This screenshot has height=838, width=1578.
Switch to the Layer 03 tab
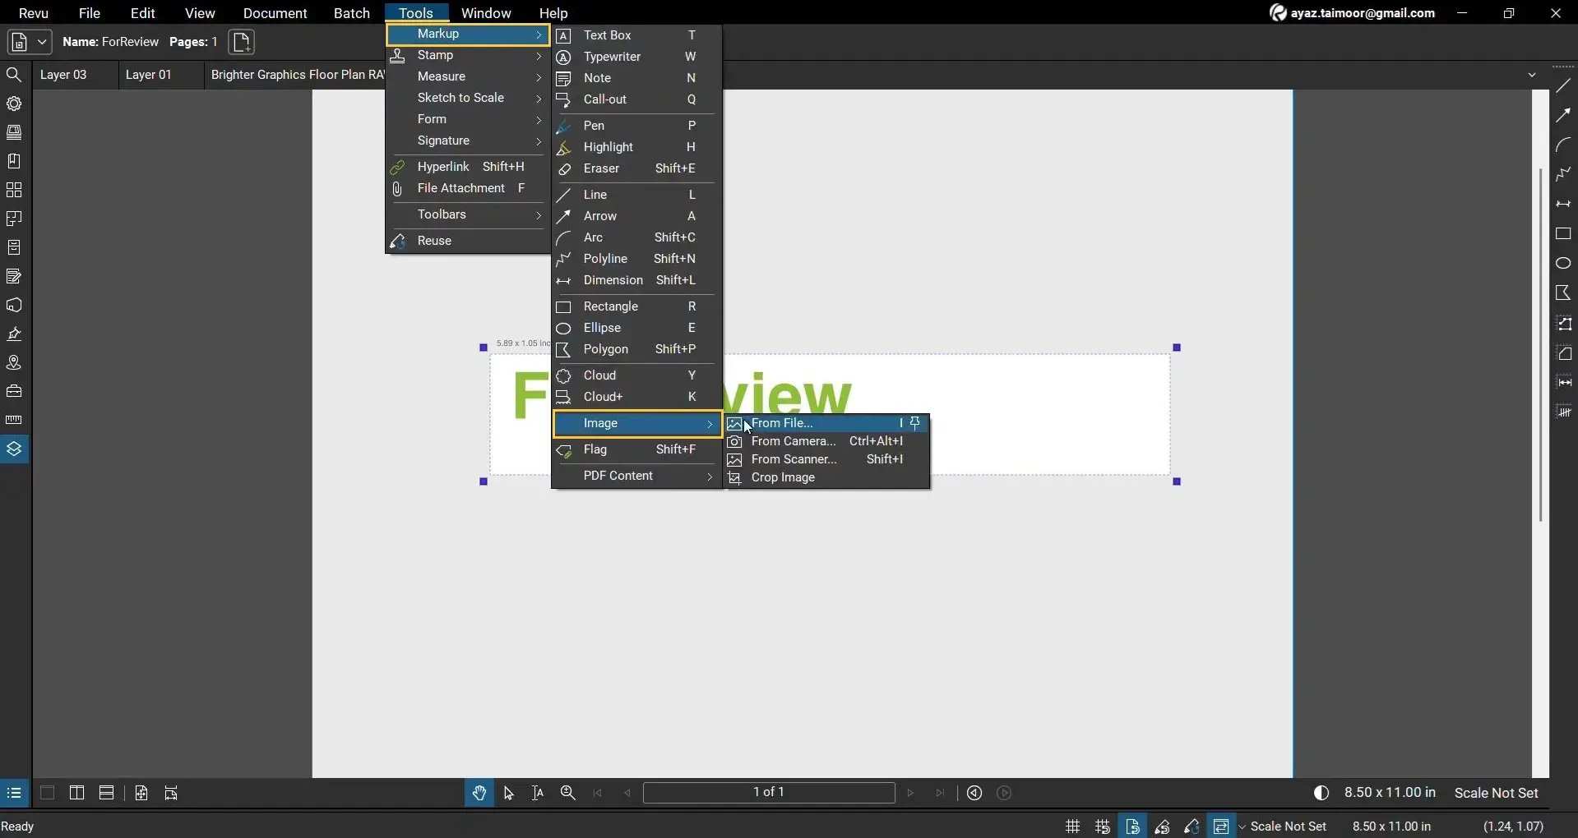click(x=63, y=75)
